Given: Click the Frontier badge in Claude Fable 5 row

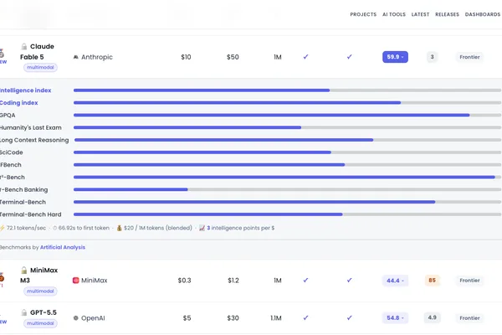Looking at the screenshot, I should (x=469, y=57).
